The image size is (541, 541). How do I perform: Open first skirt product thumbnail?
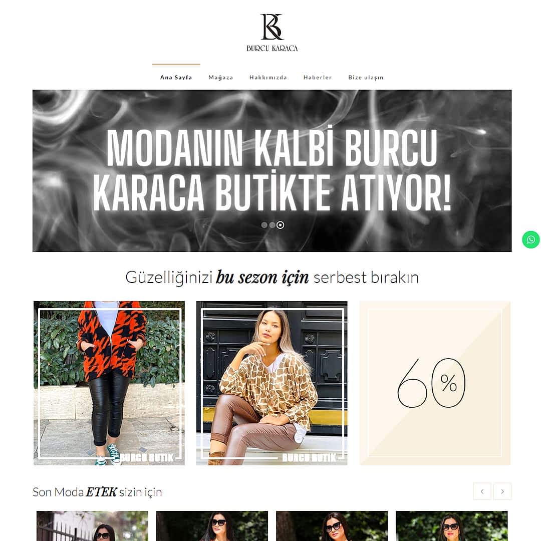[93, 526]
